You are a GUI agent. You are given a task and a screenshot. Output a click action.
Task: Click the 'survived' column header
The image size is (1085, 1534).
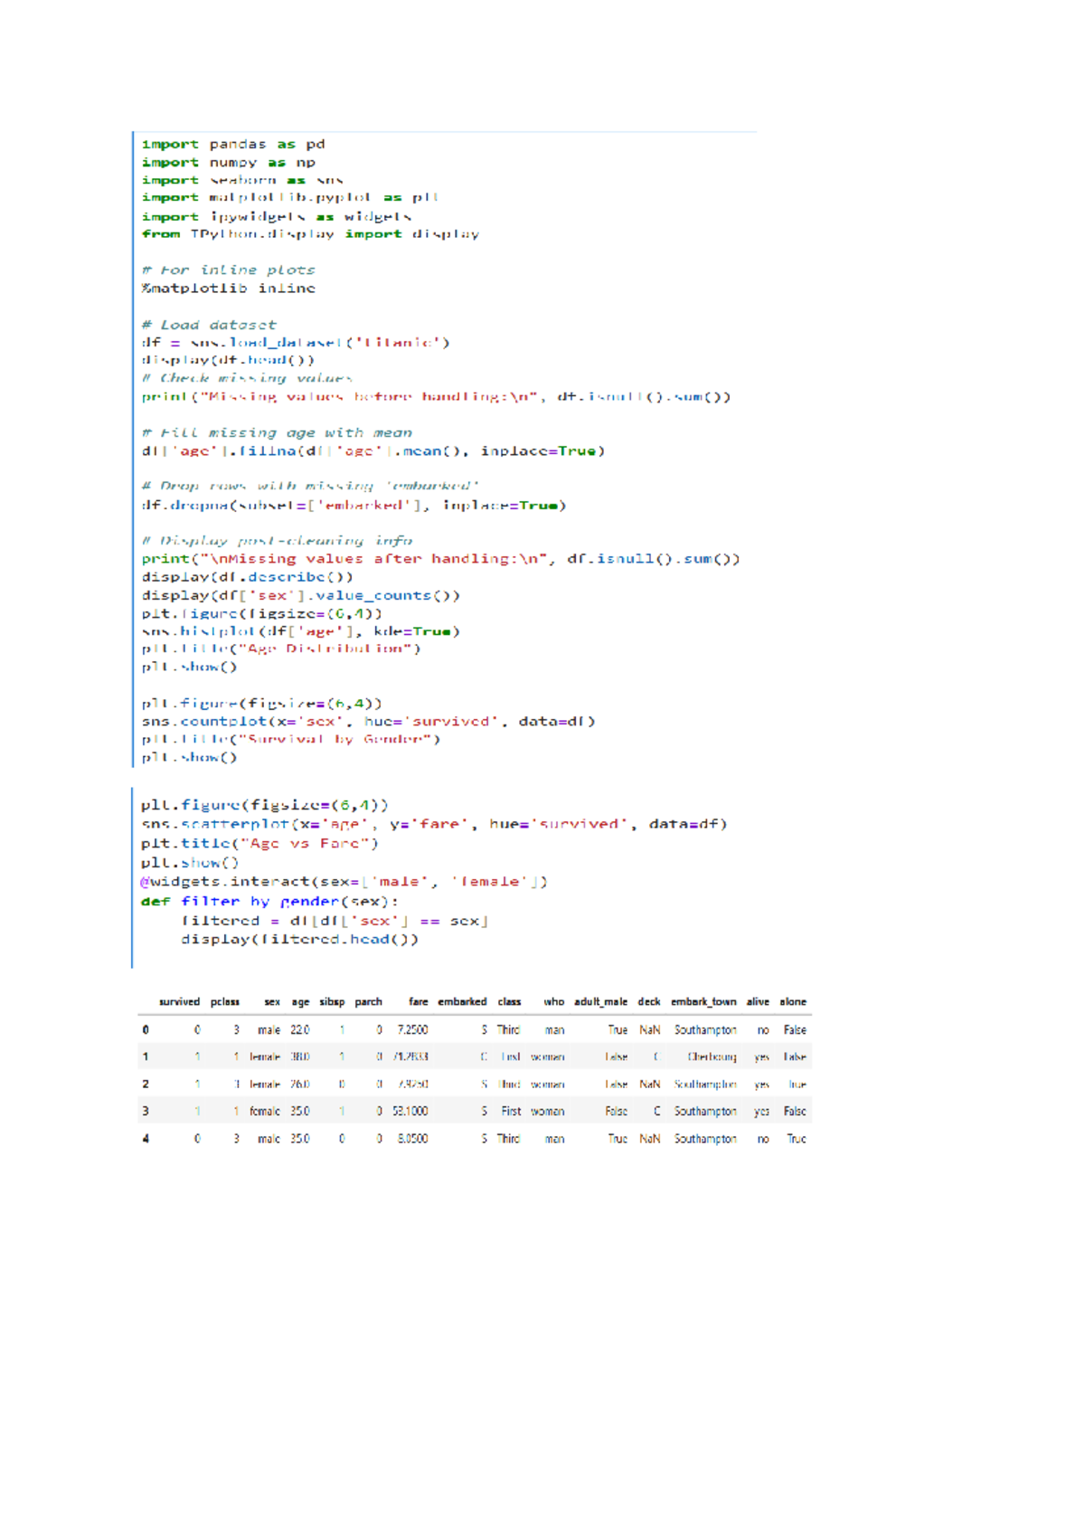(179, 1001)
